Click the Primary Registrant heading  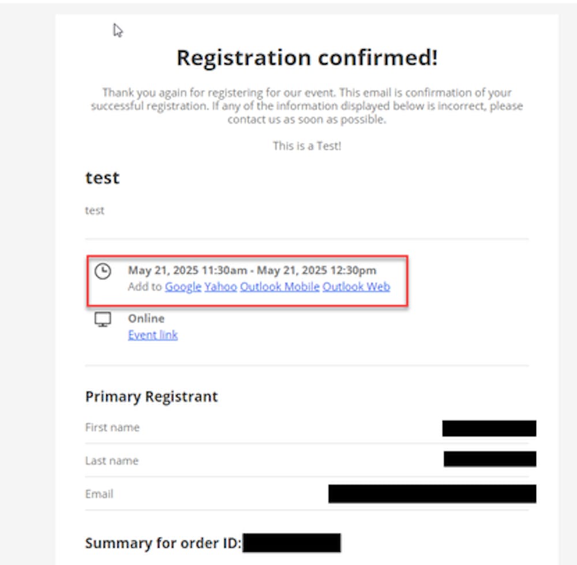(x=151, y=397)
